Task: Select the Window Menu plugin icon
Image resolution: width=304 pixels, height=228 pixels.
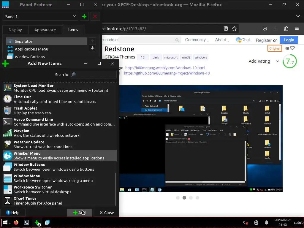Action: point(7,178)
